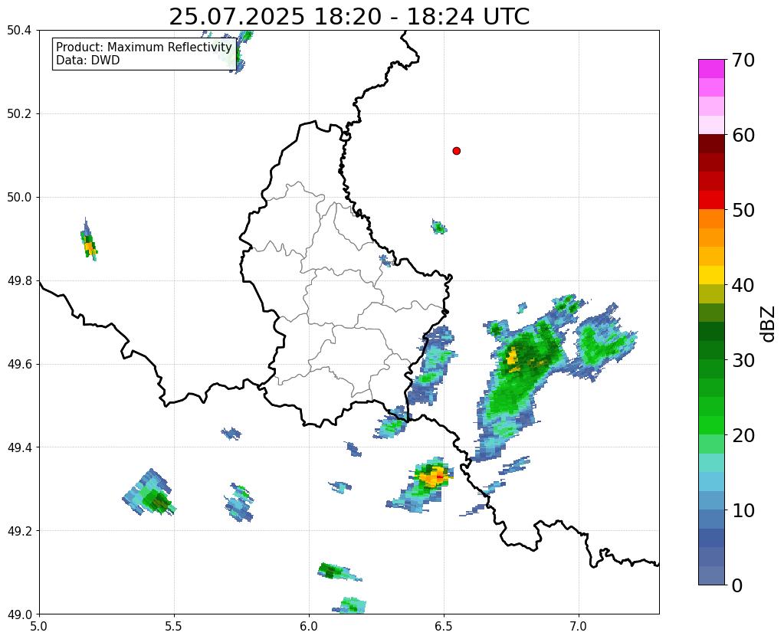Screen dimensions: 784x639
Task: Click the latitude axis label '50.2'
Action: click(x=19, y=114)
